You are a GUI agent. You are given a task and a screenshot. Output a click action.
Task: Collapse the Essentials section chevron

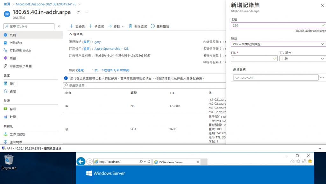pos(70,34)
